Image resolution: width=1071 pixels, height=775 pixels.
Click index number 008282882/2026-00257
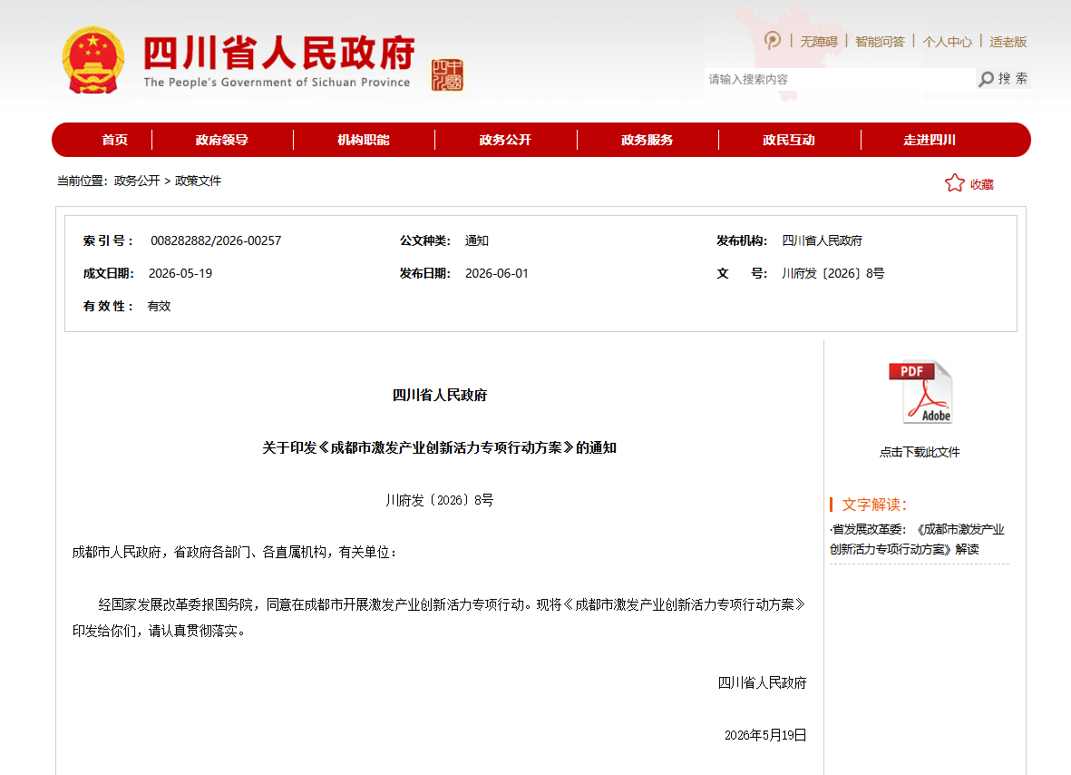point(216,240)
